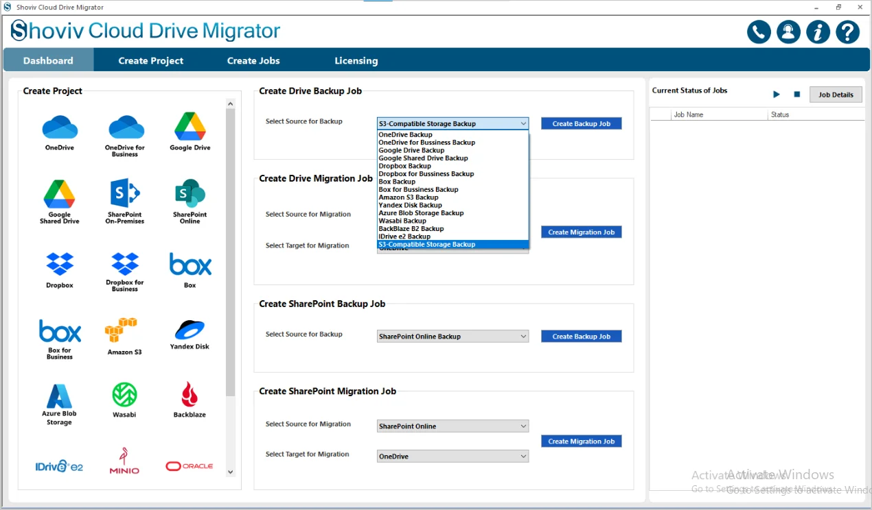The width and height of the screenshot is (872, 510).
Task: Click the SharePoint Online project icon
Action: coord(190,202)
